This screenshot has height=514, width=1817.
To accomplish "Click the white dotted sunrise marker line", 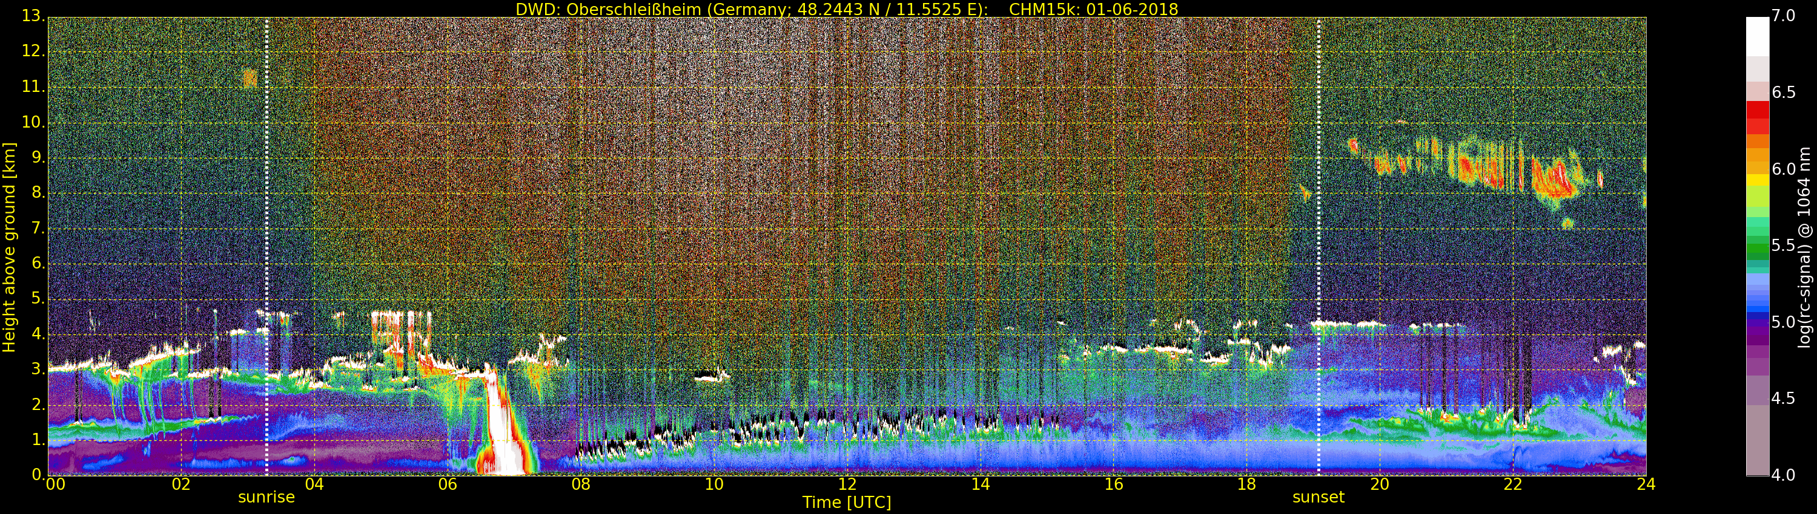I will 266,247.
